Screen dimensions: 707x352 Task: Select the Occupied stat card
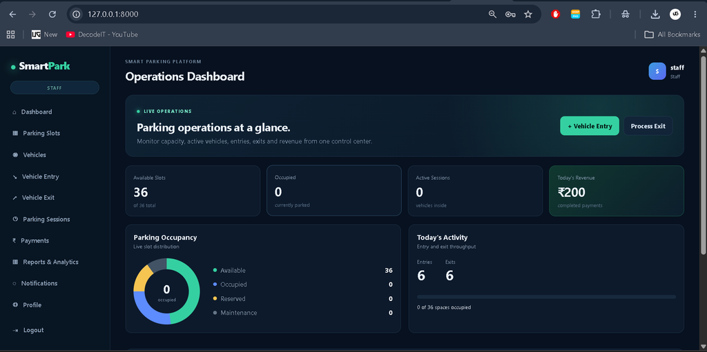pyautogui.click(x=334, y=190)
